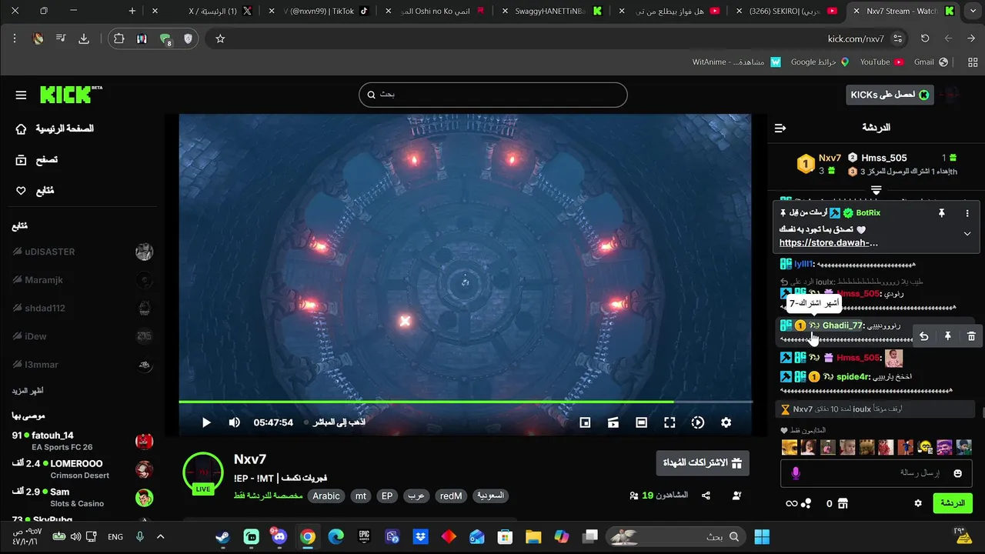Screen dimensions: 985x554
Task: Open Steam from the taskbar
Action: point(222,537)
